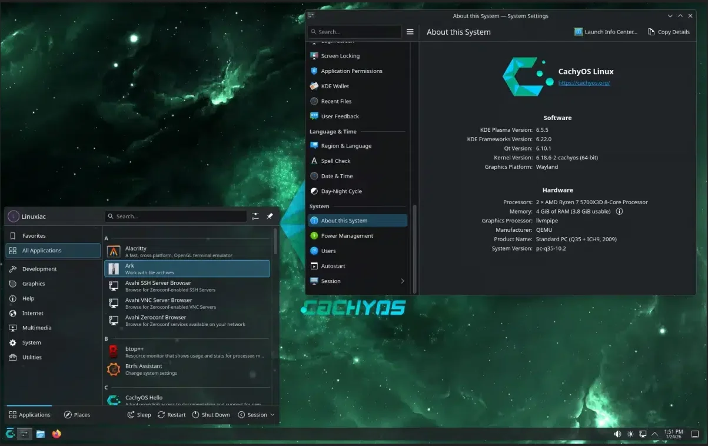Open the volume control in the system tray
The height and width of the screenshot is (446, 708).
[617, 434]
